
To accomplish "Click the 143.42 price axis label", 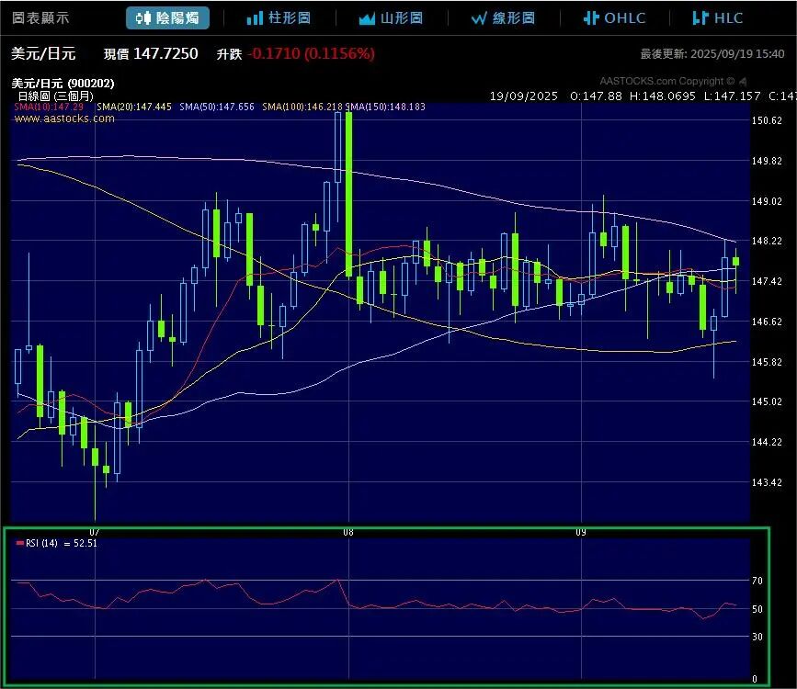I will pos(767,482).
